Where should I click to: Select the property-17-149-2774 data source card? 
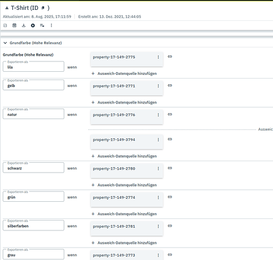(x=127, y=200)
